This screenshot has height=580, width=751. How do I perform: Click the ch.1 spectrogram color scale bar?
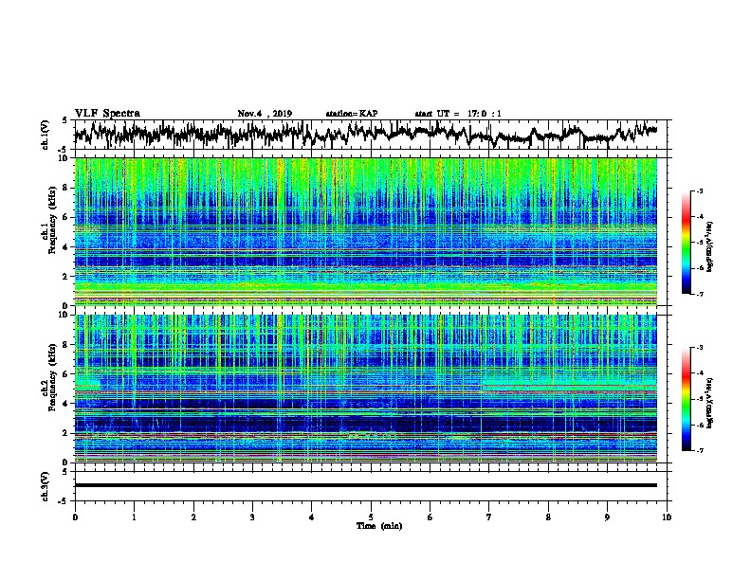coord(686,243)
